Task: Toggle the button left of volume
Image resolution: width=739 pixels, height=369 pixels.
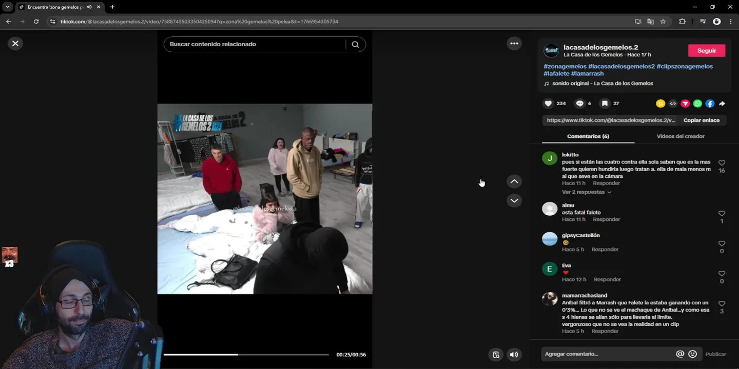Action: (496, 355)
